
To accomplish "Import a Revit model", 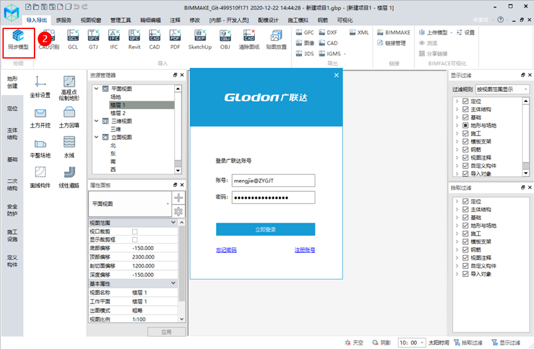I will tap(134, 40).
